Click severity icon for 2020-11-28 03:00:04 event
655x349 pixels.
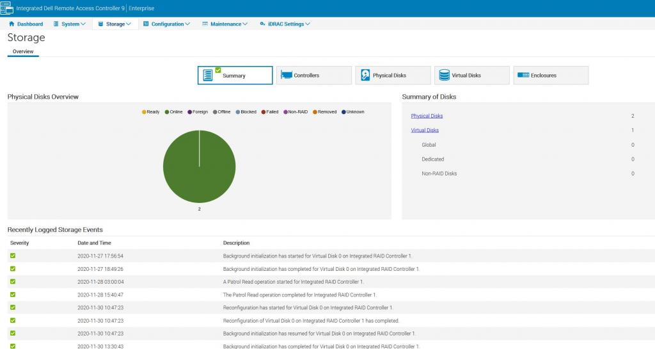pos(13,281)
